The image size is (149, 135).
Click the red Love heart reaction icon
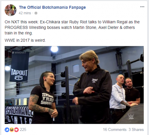(16, 130)
